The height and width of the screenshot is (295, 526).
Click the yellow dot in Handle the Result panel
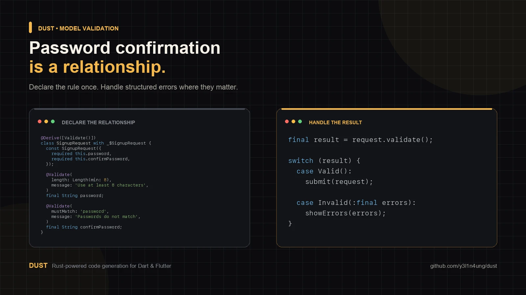tap(293, 122)
